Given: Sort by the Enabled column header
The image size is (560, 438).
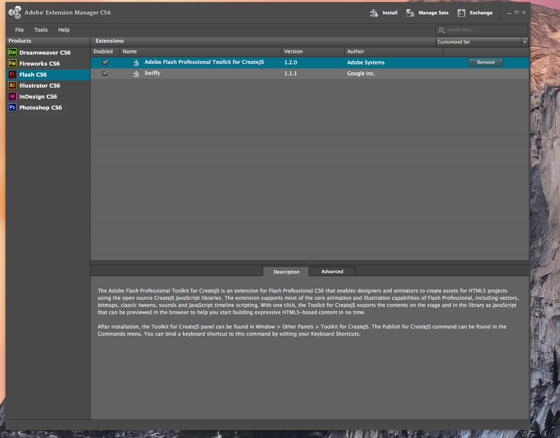Looking at the screenshot, I should (105, 52).
